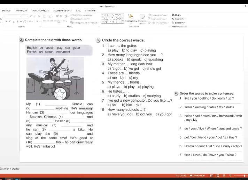Open the Find (Найти) search tool
The width and height of the screenshot is (248, 180).
click(177, 15)
